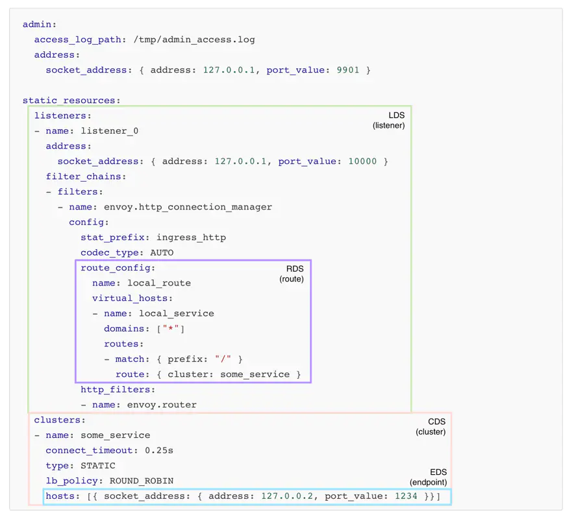574x519 pixels.
Task: Click the virtual_hosts key
Action: (x=132, y=298)
